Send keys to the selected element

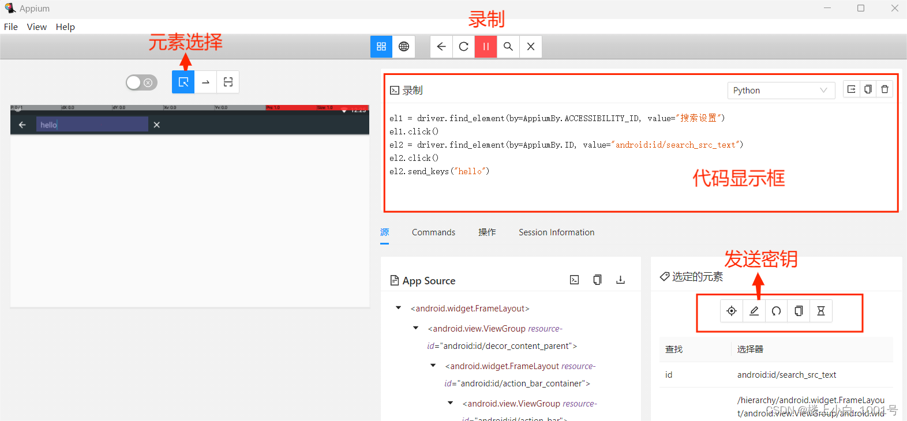coord(754,311)
